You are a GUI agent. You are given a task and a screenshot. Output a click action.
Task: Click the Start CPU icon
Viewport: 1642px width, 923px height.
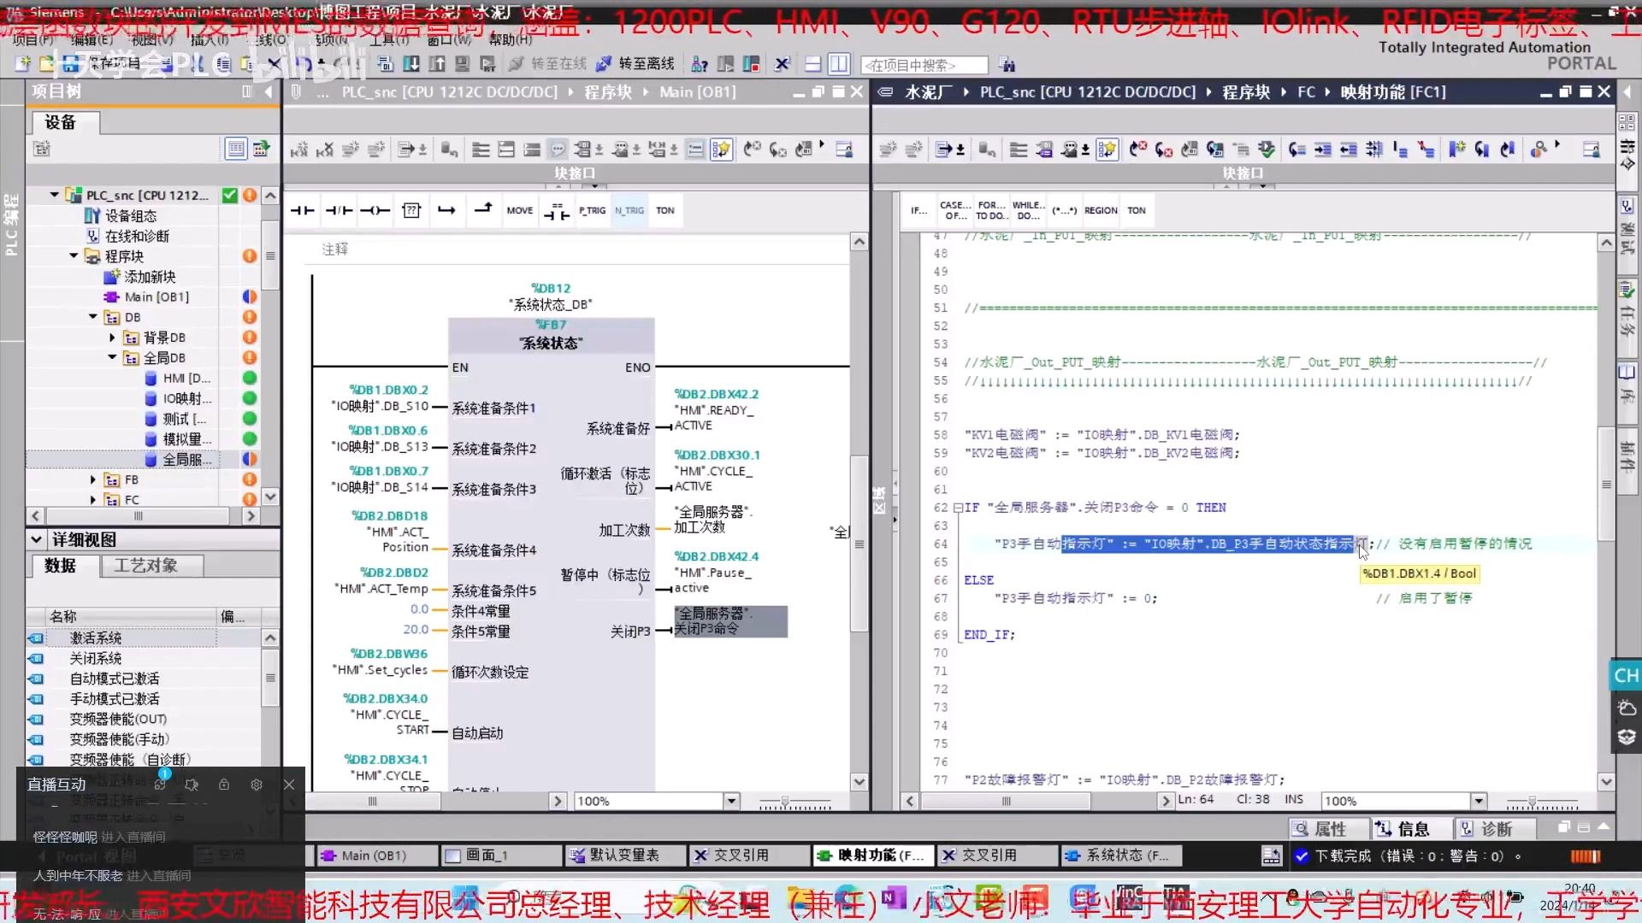tap(726, 64)
